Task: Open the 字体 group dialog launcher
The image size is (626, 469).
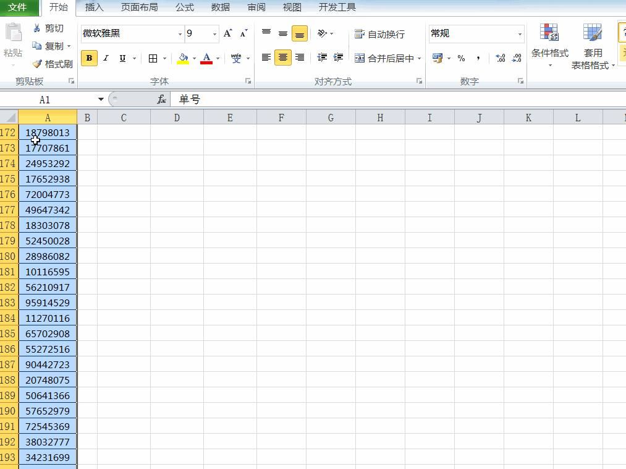Action: 248,81
